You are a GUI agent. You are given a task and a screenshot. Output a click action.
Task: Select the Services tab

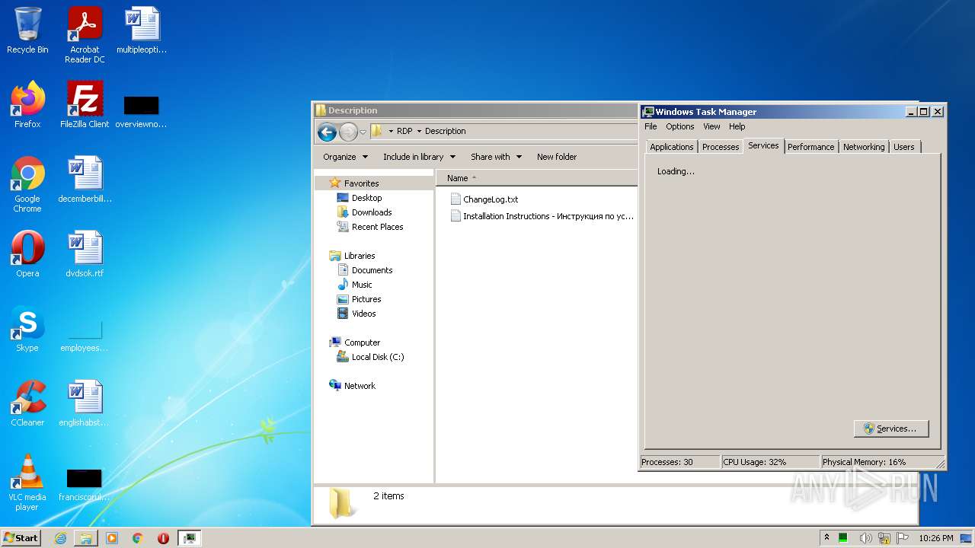(763, 145)
